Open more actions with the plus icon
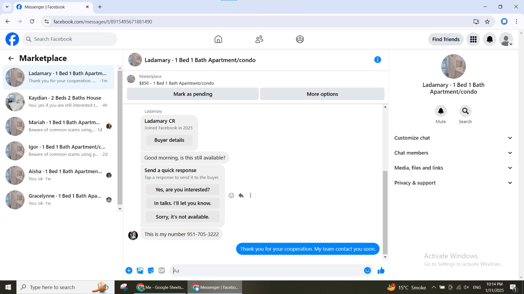The width and height of the screenshot is (524, 294). click(x=129, y=270)
